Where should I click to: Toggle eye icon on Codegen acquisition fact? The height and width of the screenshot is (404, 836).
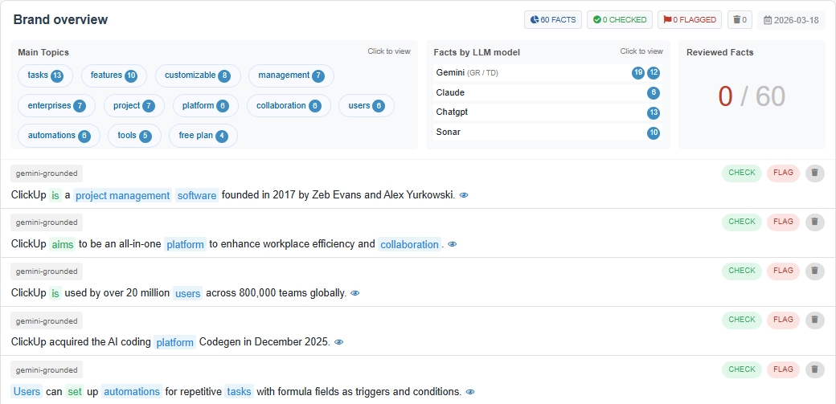[x=339, y=343]
